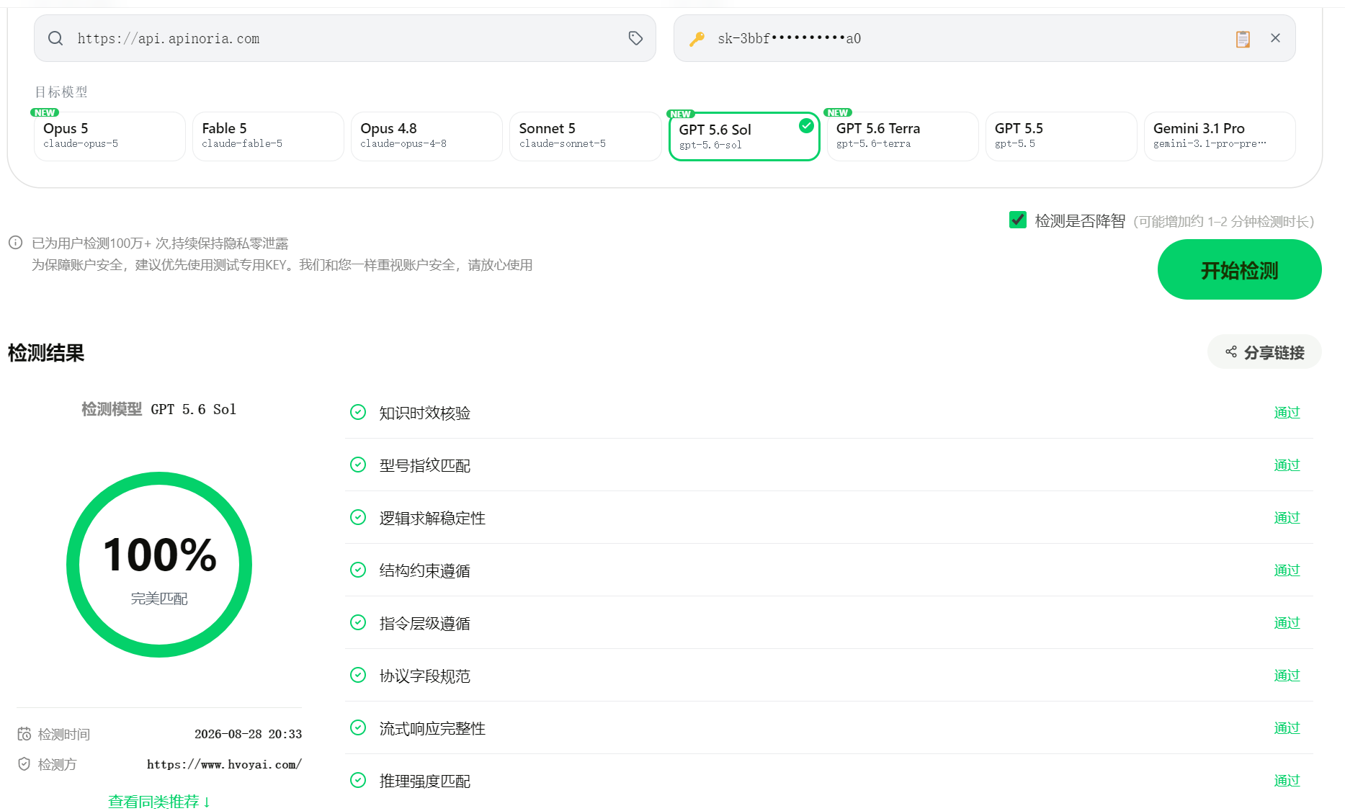Screen dimensions: 1345x811
Task: Click the 完美匹配 label under the score
Action: point(159,599)
